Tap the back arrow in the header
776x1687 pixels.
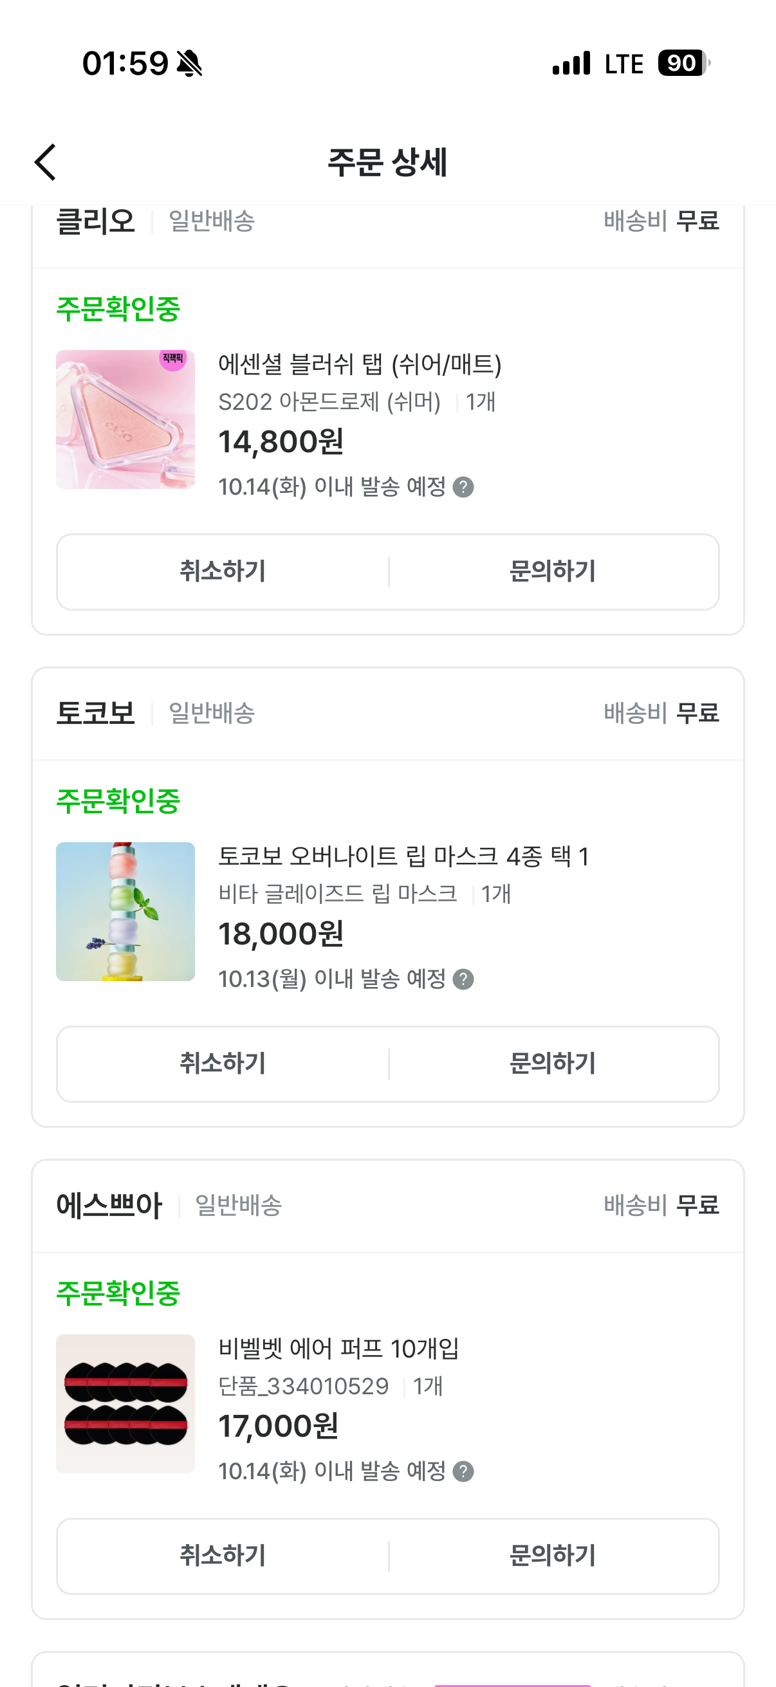pyautogui.click(x=45, y=162)
